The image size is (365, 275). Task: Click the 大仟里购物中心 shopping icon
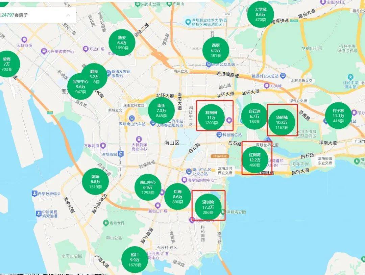point(44,51)
